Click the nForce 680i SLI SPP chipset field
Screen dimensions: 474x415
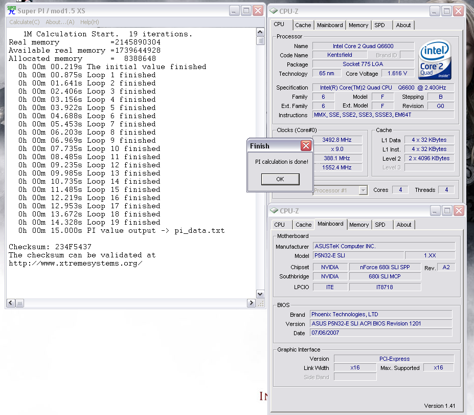(x=385, y=267)
